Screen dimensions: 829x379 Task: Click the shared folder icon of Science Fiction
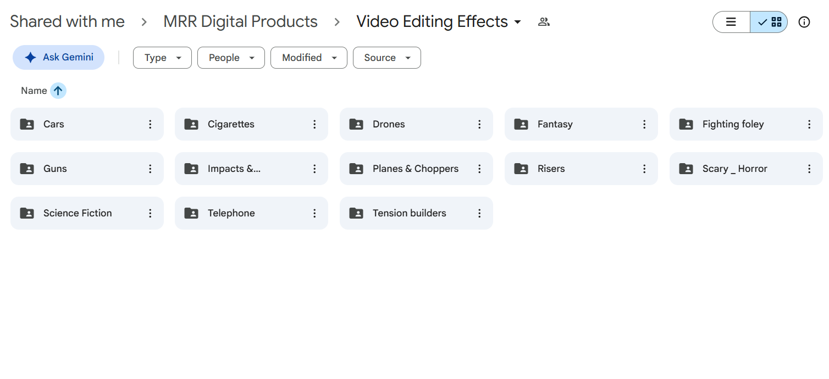[x=27, y=213]
